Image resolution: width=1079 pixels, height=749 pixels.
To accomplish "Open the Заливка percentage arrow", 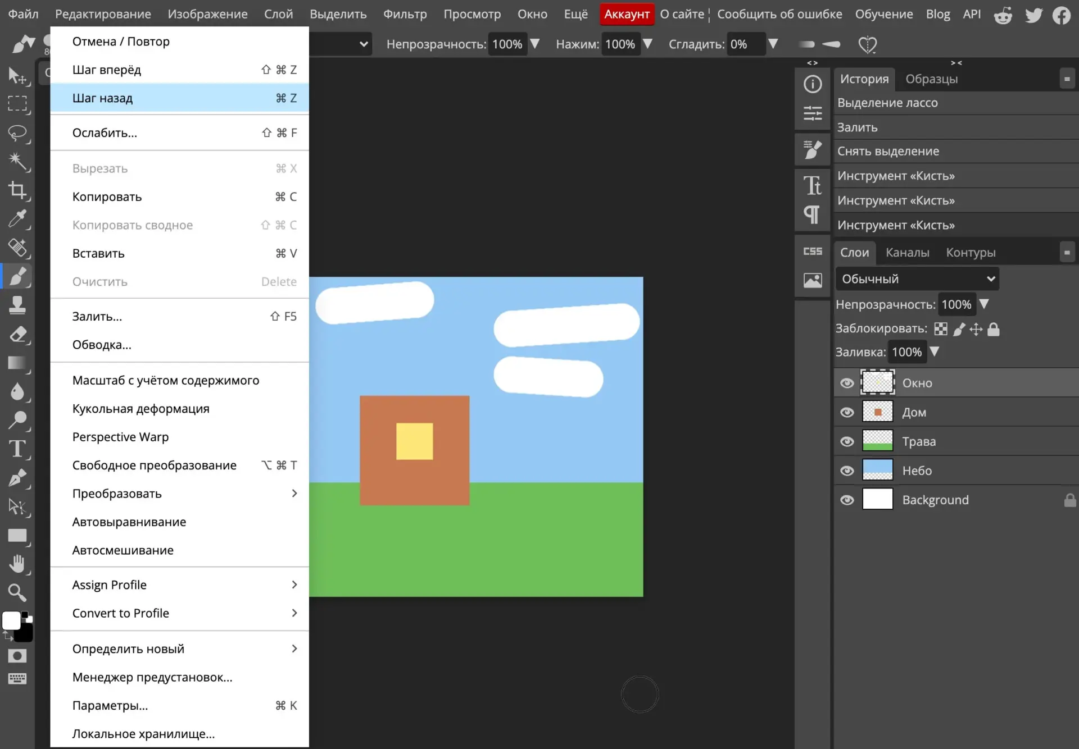I will [x=935, y=351].
